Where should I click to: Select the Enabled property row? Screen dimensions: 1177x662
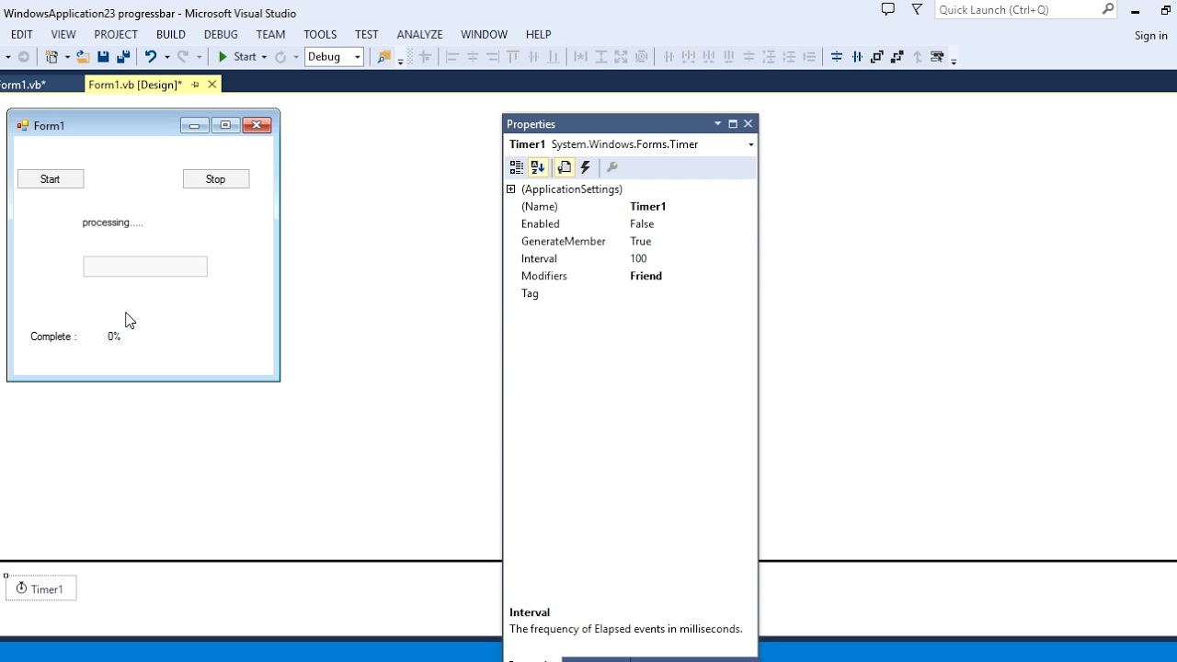(x=630, y=224)
